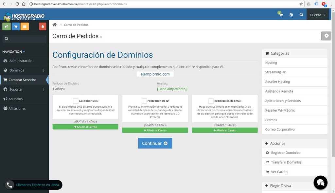
Task: Select Comprar Servicios in the sidebar
Action: pyautogui.click(x=23, y=79)
